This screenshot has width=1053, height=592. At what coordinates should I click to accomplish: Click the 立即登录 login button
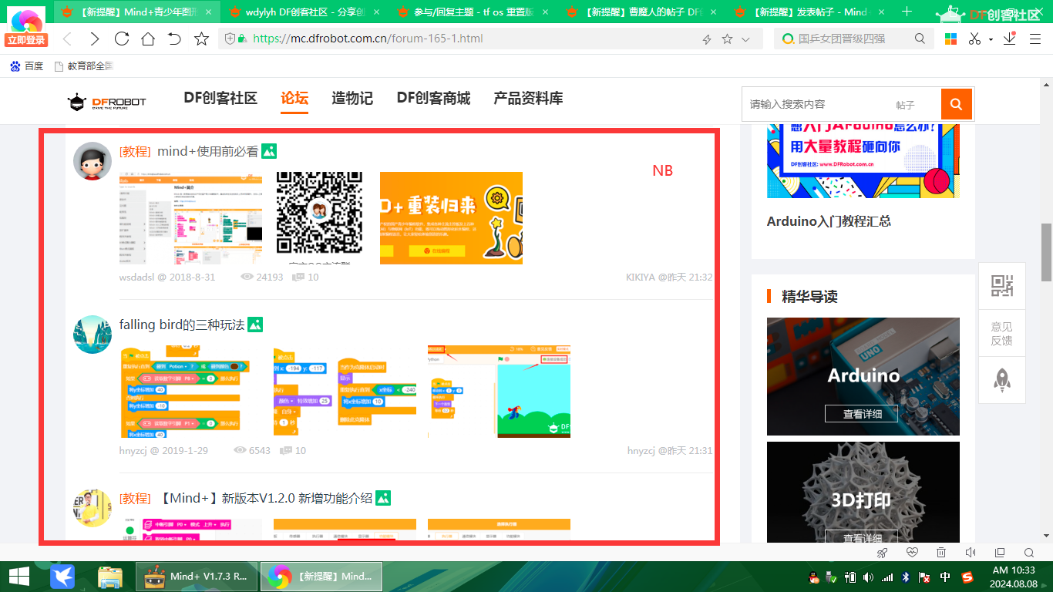[27, 40]
